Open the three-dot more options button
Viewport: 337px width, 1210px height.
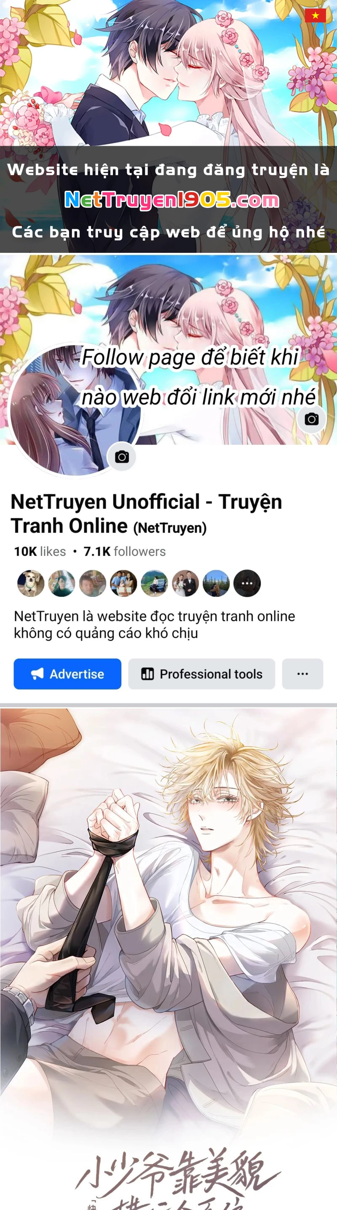click(x=302, y=674)
